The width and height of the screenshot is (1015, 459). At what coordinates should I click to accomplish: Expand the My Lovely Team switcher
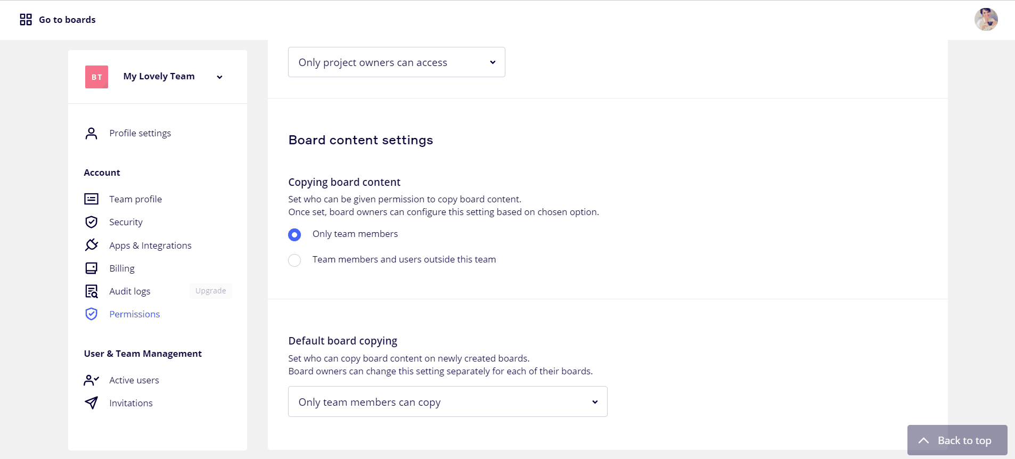pos(219,77)
